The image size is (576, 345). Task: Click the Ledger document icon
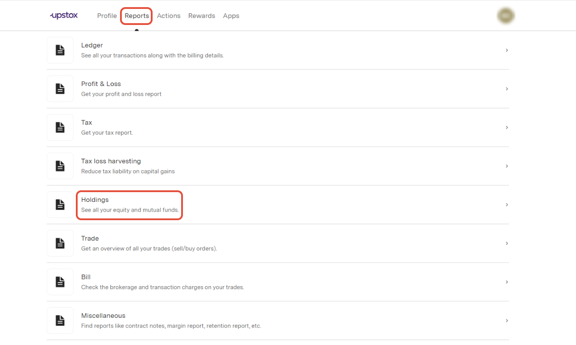pyautogui.click(x=60, y=50)
